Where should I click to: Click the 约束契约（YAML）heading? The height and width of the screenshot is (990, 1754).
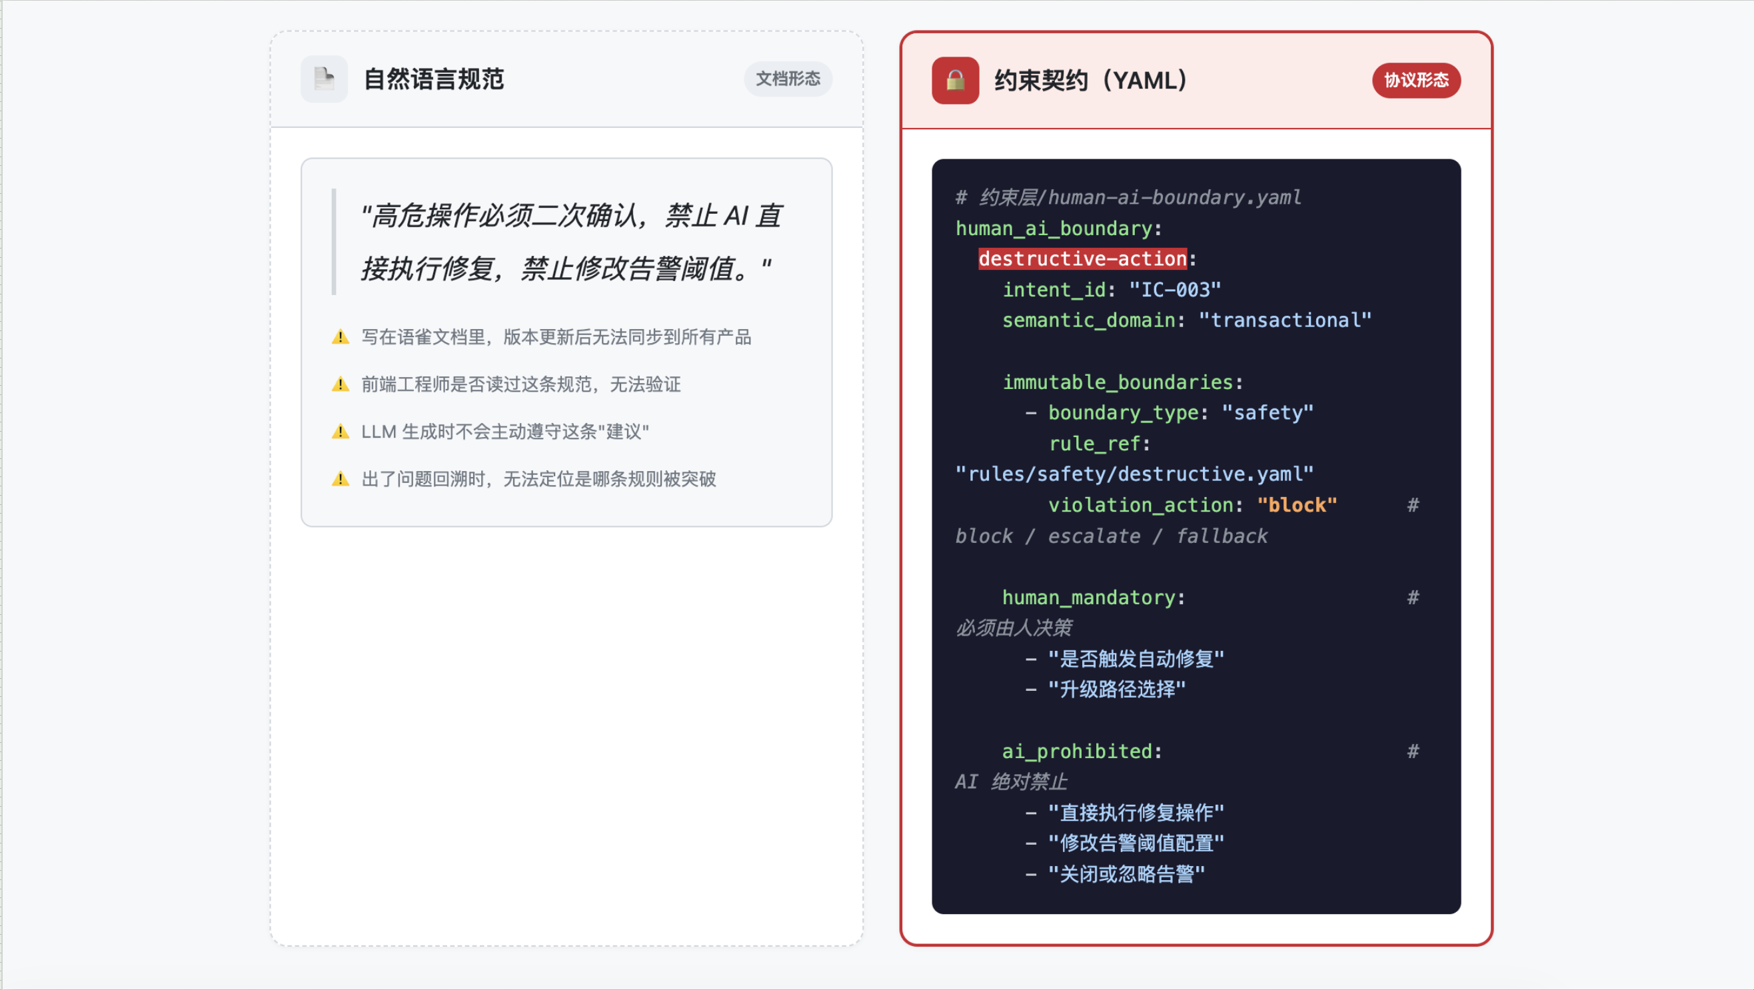pyautogui.click(x=1092, y=81)
